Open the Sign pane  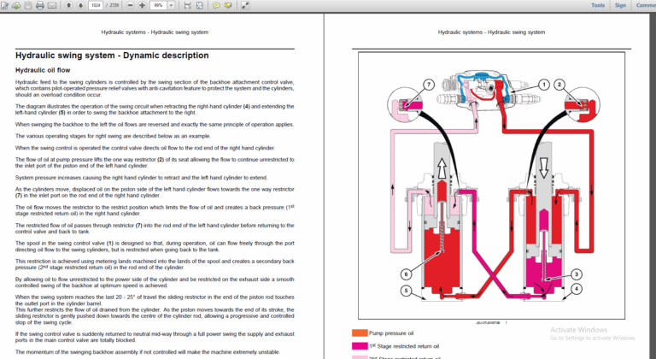(620, 5)
